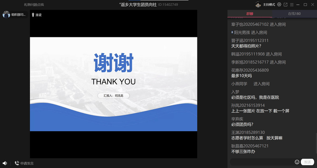
Task: Click the 谢谢 presentation slide
Action: (x=114, y=84)
